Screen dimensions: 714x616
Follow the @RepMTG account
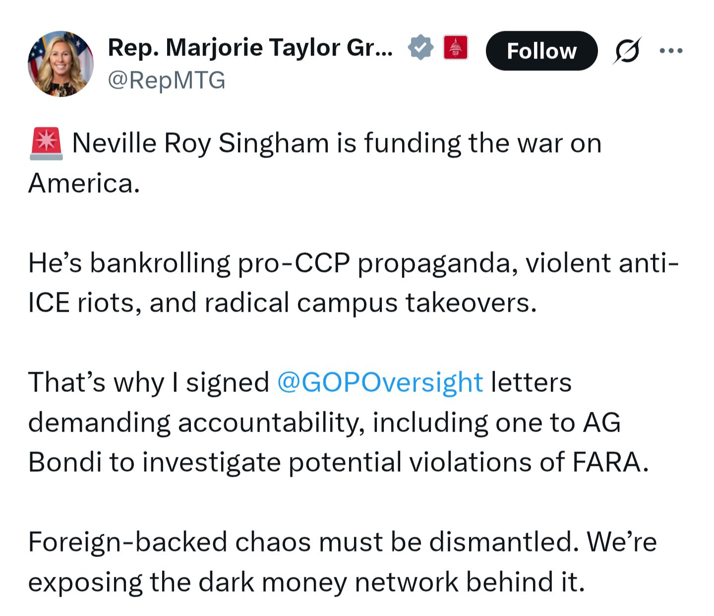point(541,51)
